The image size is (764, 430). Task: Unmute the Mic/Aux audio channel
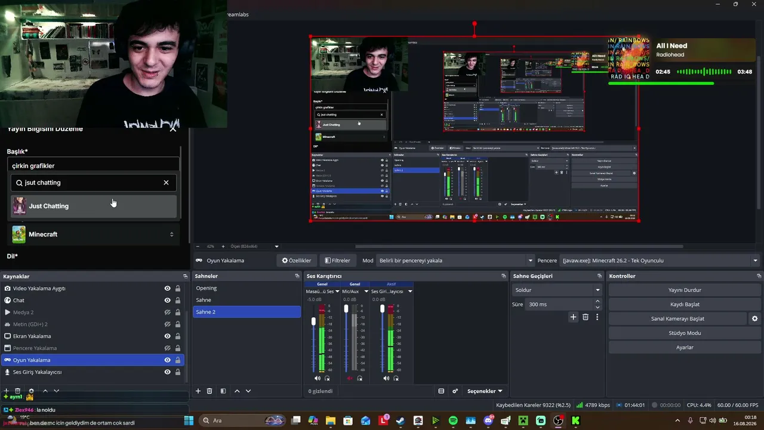[x=350, y=378]
